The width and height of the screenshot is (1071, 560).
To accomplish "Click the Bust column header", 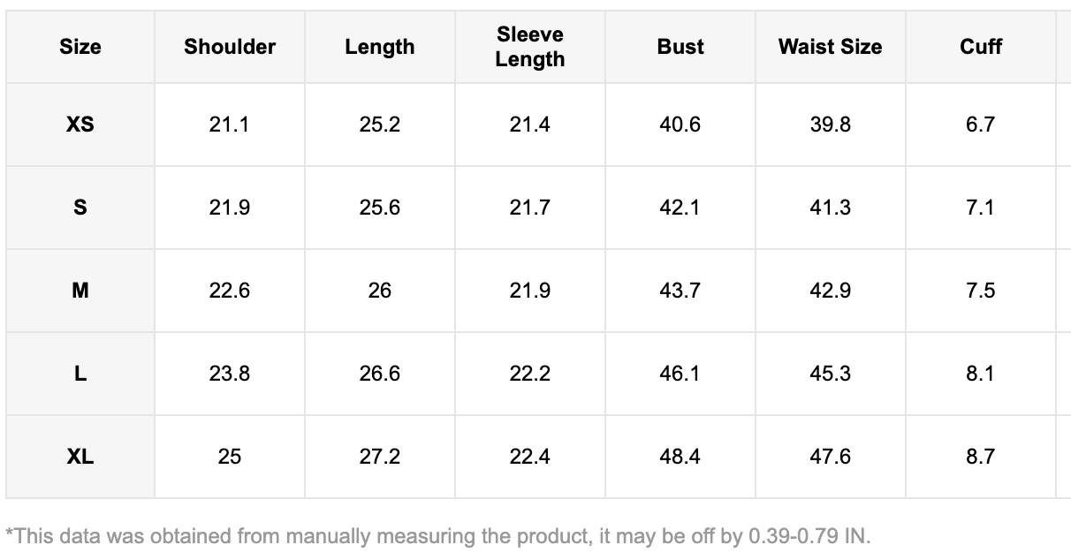I will 680,47.
